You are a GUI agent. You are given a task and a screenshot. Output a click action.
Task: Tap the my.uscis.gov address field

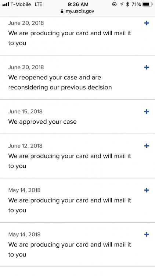click(77, 11)
